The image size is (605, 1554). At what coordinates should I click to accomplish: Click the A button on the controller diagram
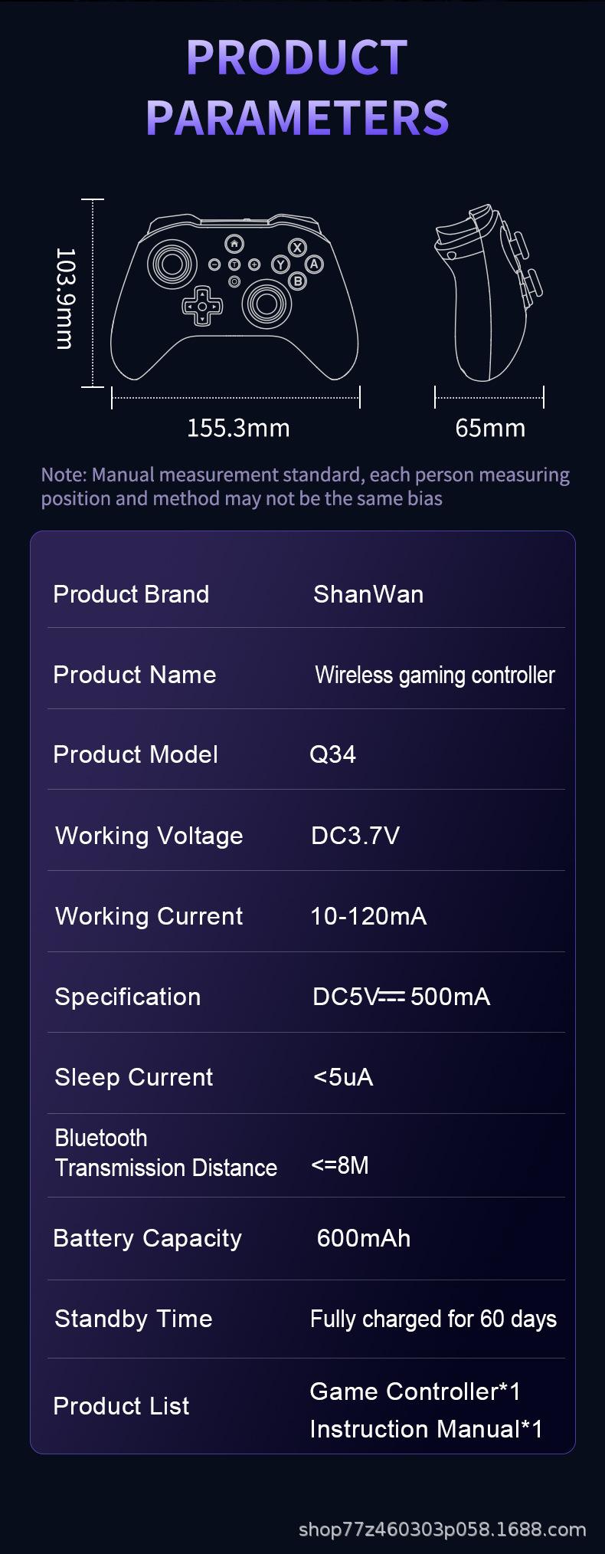coord(314,264)
